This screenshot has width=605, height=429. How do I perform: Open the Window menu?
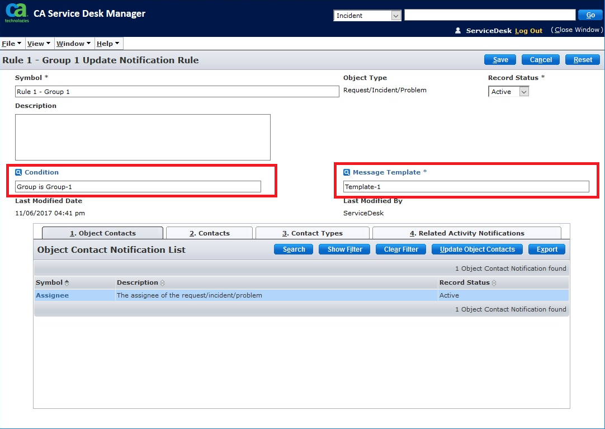coord(73,44)
